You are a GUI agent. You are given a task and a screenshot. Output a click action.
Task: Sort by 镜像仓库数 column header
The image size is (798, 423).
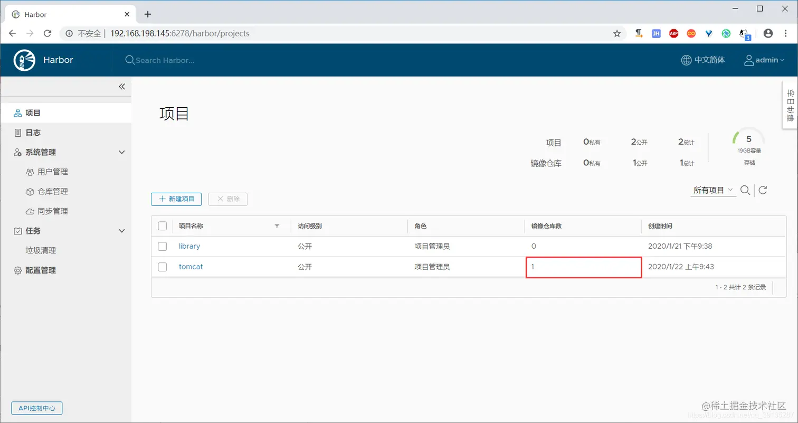(x=546, y=226)
